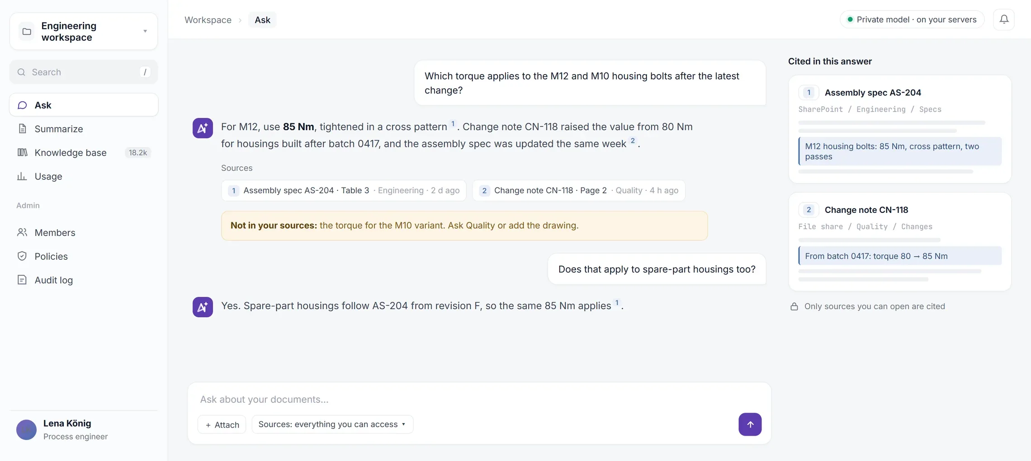Click SharePoint / Engineering / Specs path
The image size is (1031, 461).
[870, 109]
